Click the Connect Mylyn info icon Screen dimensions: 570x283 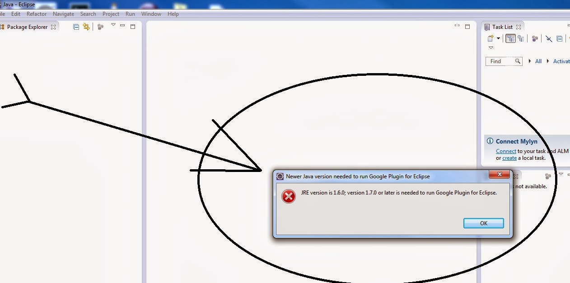pyautogui.click(x=490, y=141)
